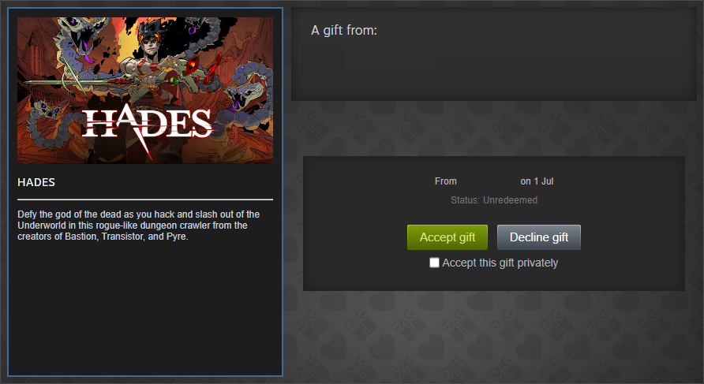
Task: Click the empty gift message area below heading
Action: [494, 67]
